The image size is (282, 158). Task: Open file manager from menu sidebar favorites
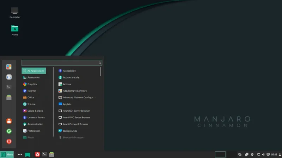click(x=9, y=97)
